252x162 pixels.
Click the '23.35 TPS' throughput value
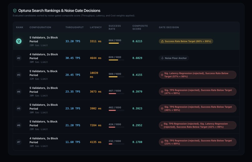[73, 91]
